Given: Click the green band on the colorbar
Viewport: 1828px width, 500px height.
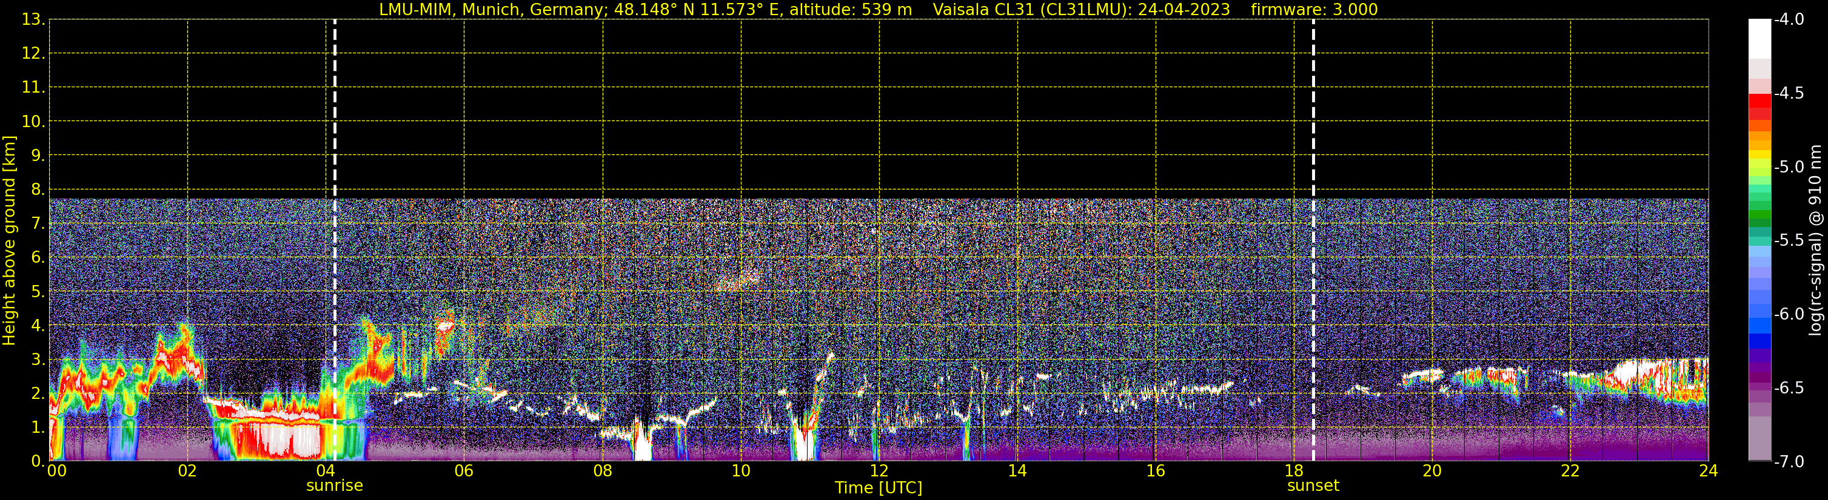Looking at the screenshot, I should pos(1759,212).
